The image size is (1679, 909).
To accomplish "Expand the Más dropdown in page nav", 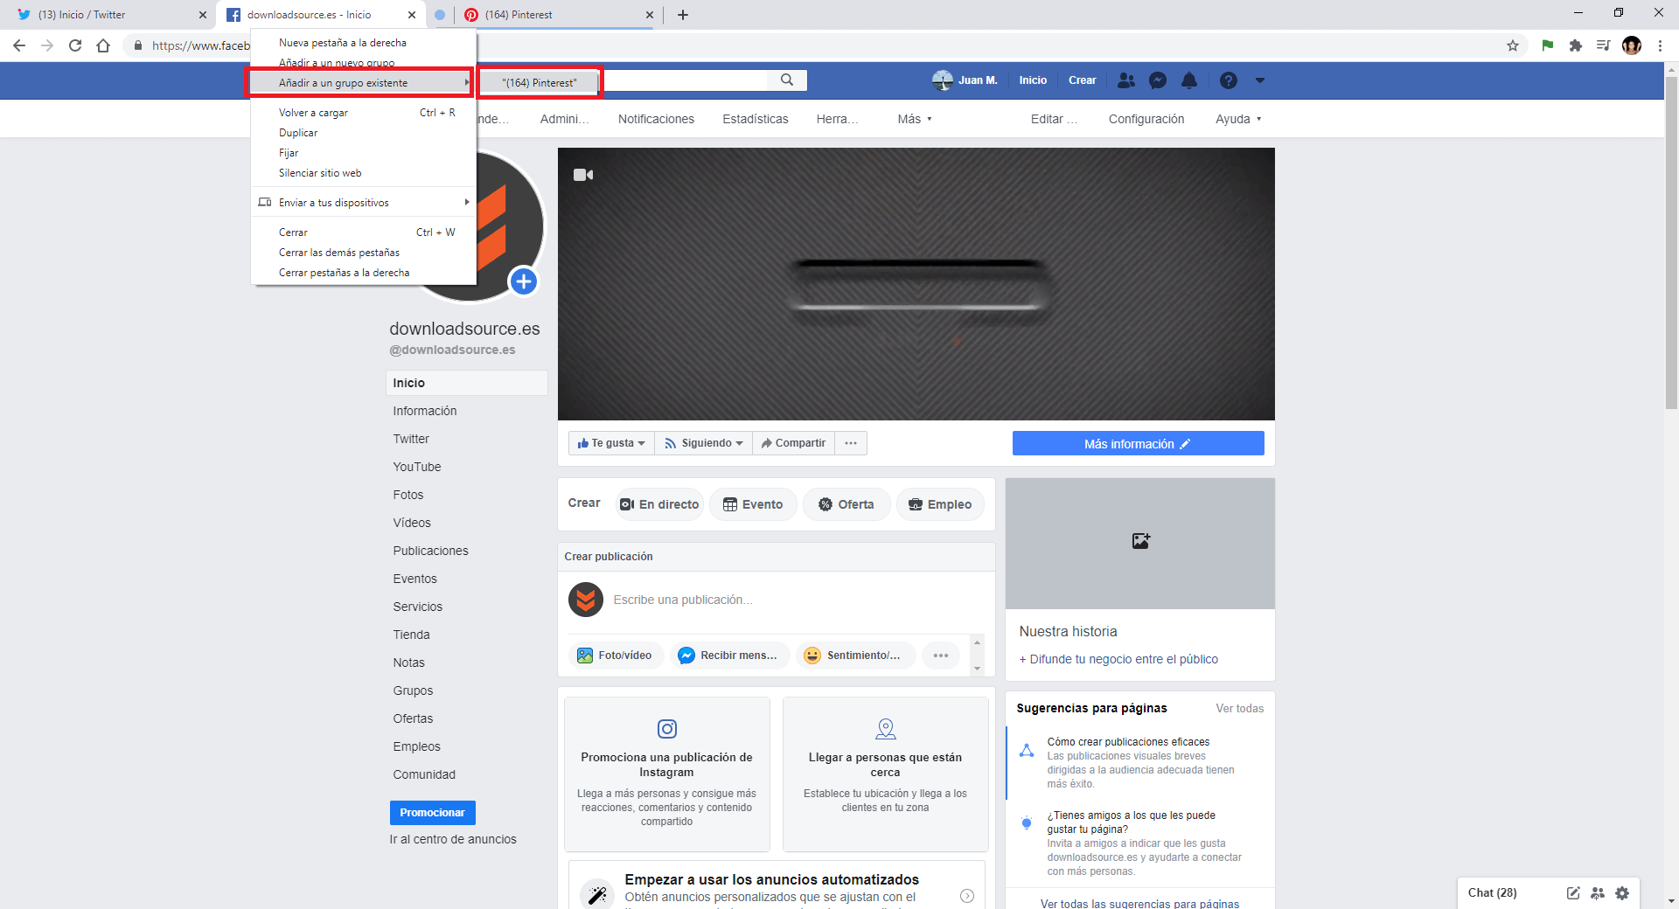I will pyautogui.click(x=915, y=119).
